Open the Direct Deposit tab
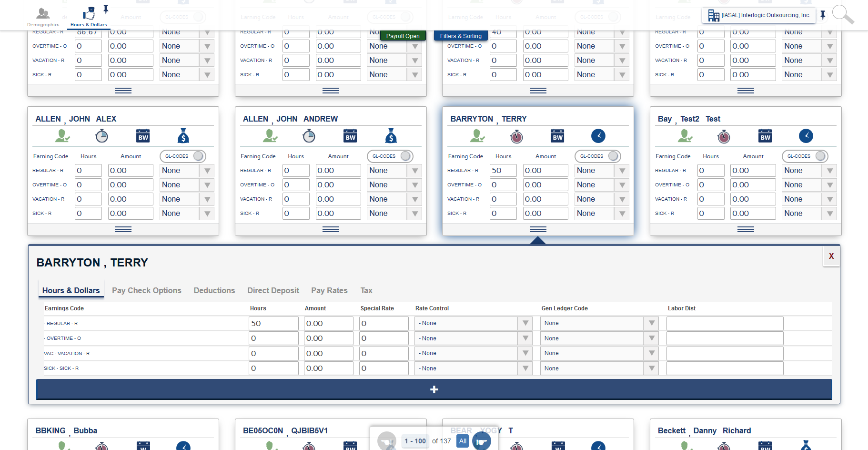The height and width of the screenshot is (450, 868). pos(273,290)
